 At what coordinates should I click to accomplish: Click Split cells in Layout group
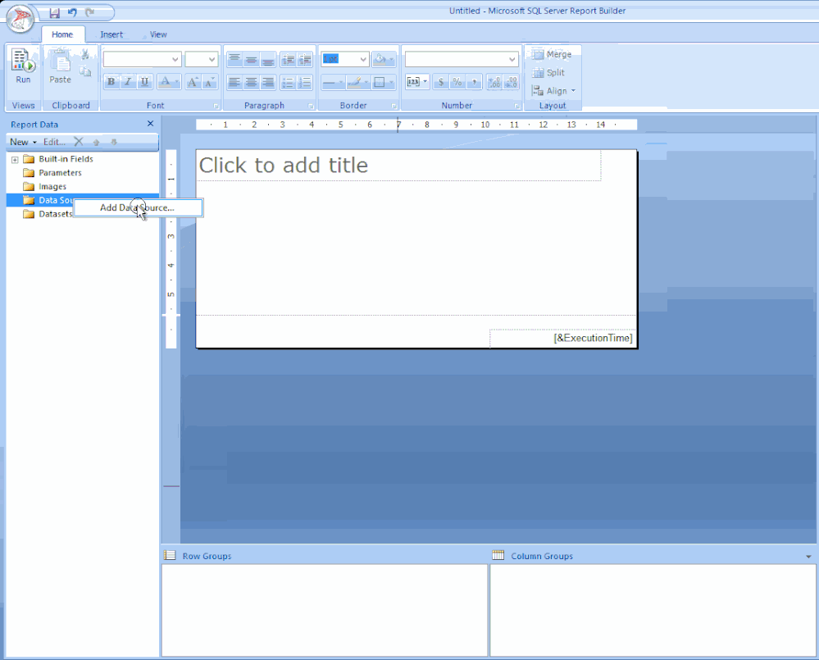(548, 73)
